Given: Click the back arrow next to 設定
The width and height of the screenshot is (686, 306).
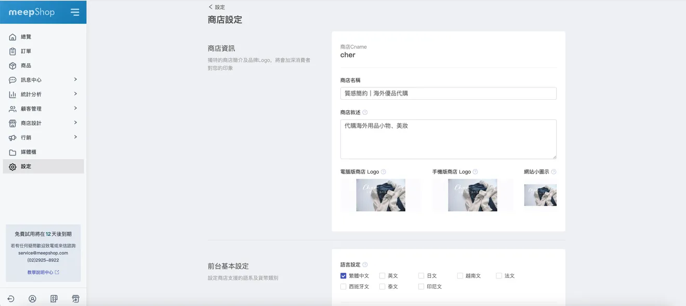Looking at the screenshot, I should click(210, 7).
